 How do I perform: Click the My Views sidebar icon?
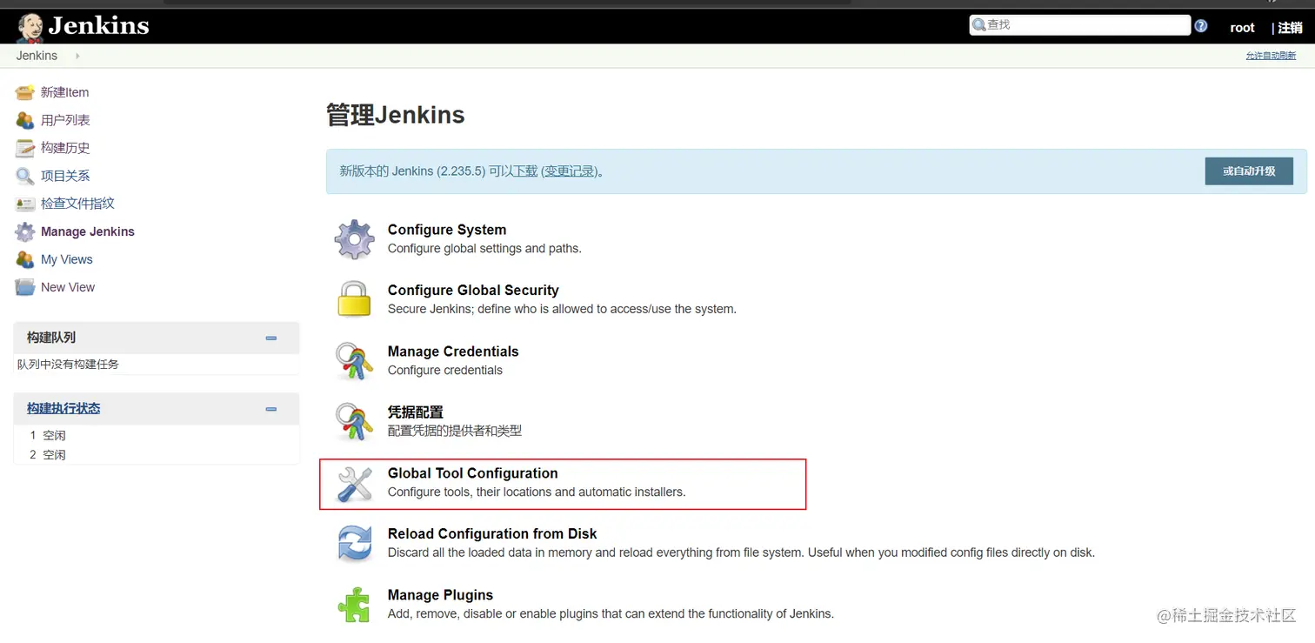[x=25, y=259]
